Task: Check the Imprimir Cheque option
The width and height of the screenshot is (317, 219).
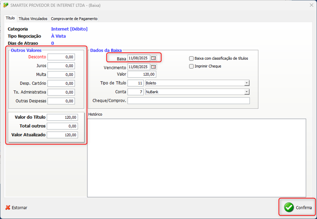Action: (191, 66)
